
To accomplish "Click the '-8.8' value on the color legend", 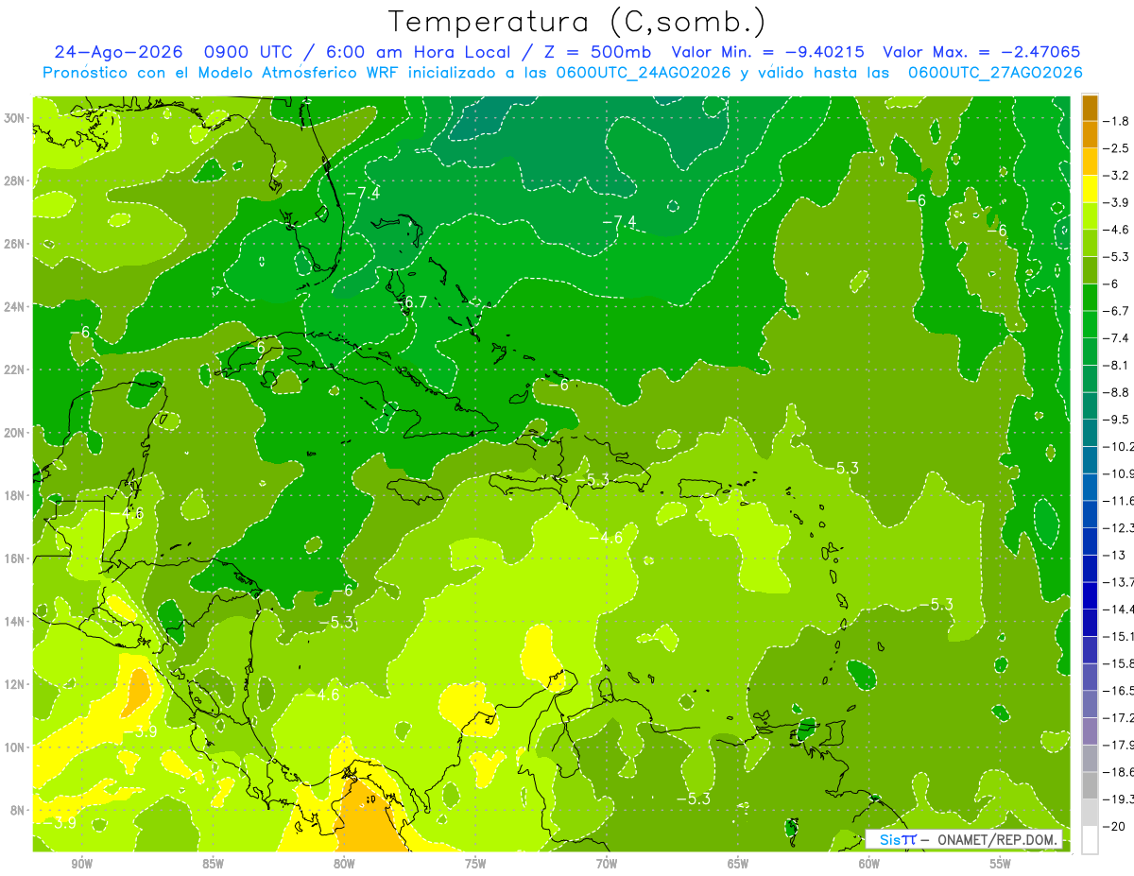I will 1117,392.
